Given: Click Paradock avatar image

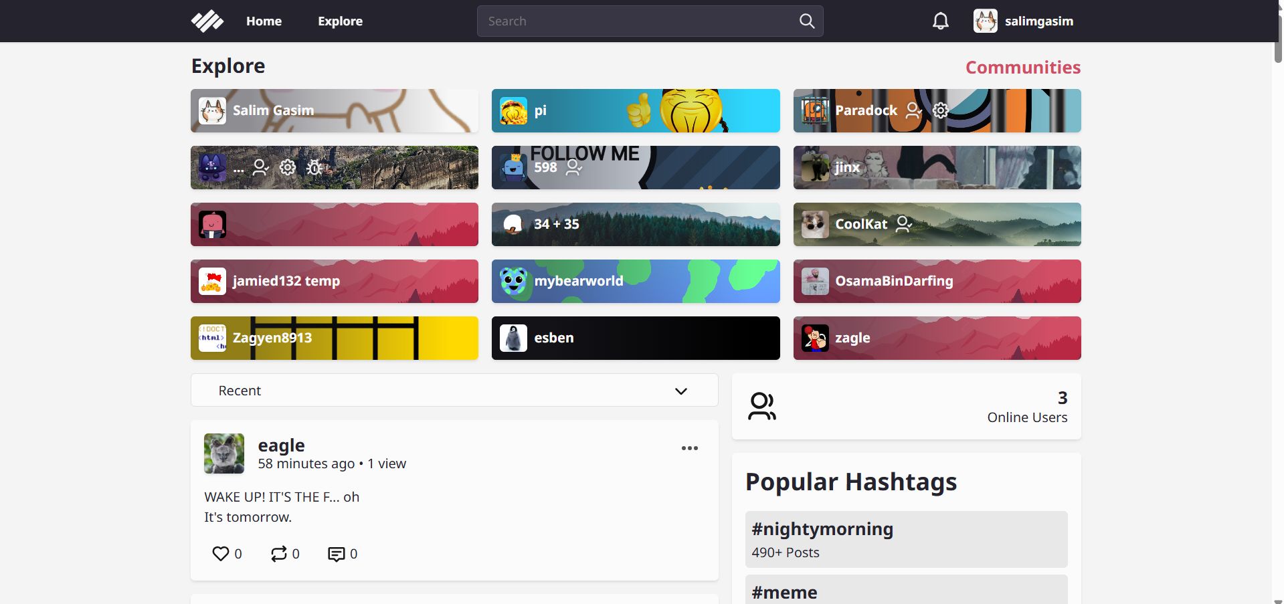Looking at the screenshot, I should tap(815, 110).
